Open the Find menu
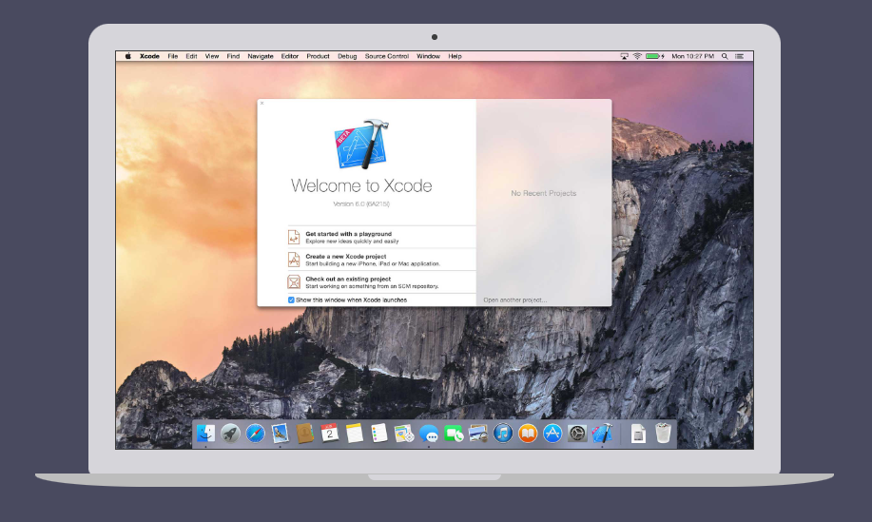This screenshot has width=872, height=522. tap(233, 56)
